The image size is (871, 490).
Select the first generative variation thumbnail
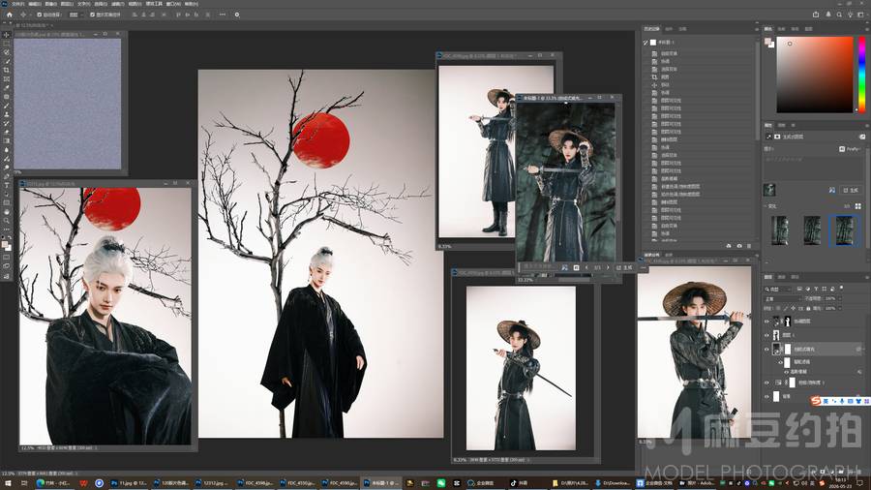780,230
